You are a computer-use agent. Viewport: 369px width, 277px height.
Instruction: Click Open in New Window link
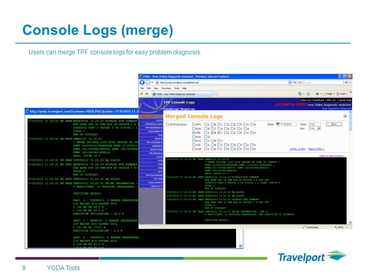pyautogui.click(x=331, y=156)
